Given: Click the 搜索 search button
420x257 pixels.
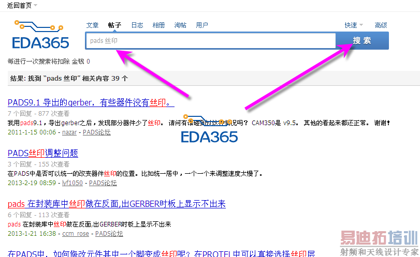Looking at the screenshot, I should tap(362, 41).
